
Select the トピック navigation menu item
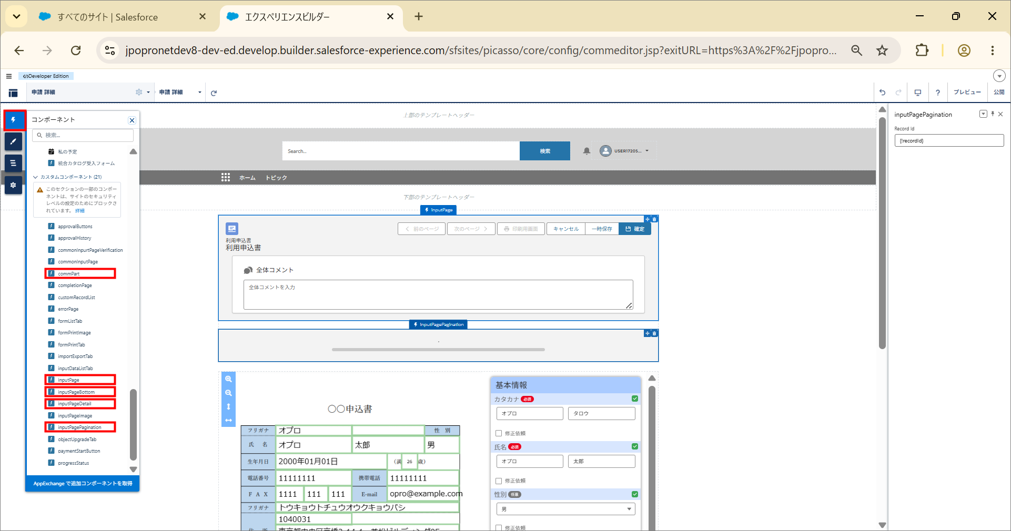click(276, 178)
